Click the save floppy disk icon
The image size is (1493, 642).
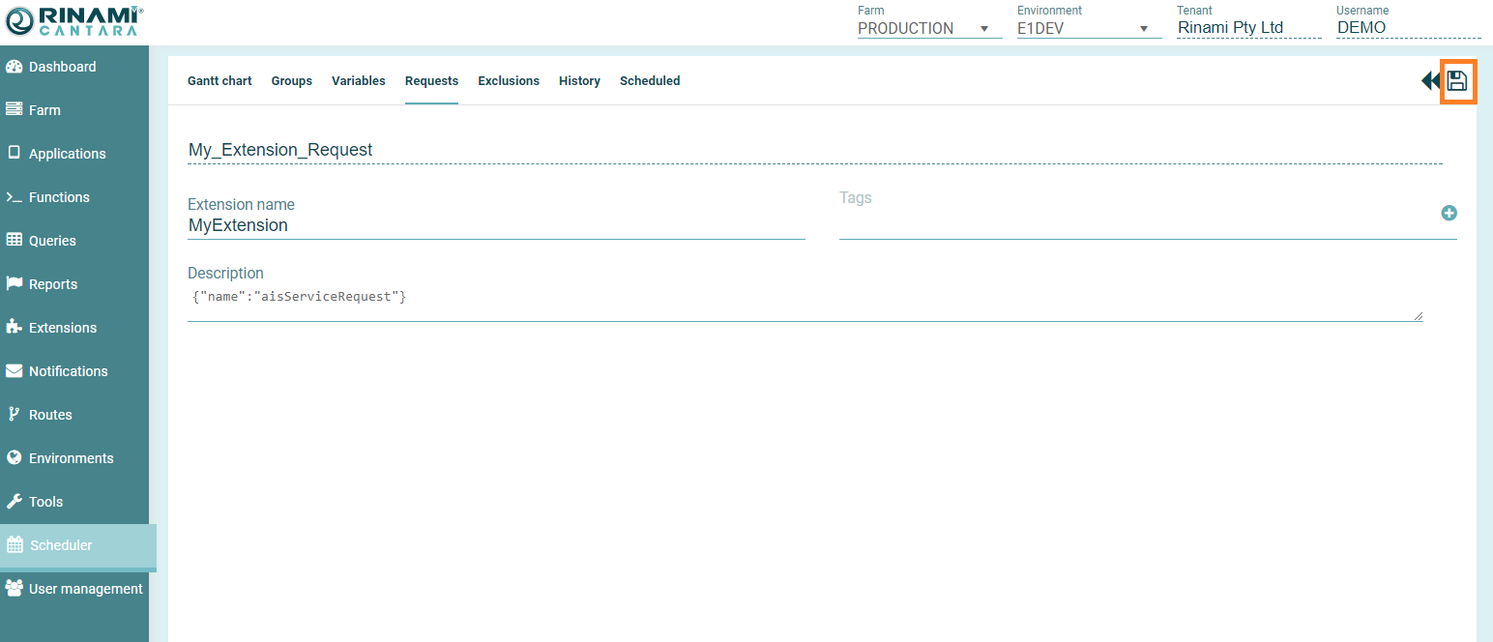click(1457, 81)
